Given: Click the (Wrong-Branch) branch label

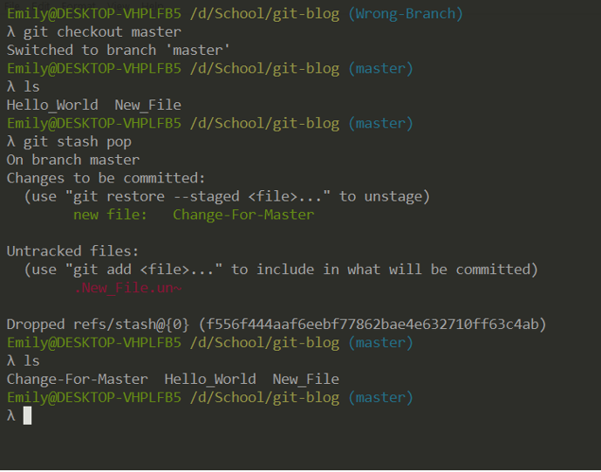Looking at the screenshot, I should tap(406, 14).
